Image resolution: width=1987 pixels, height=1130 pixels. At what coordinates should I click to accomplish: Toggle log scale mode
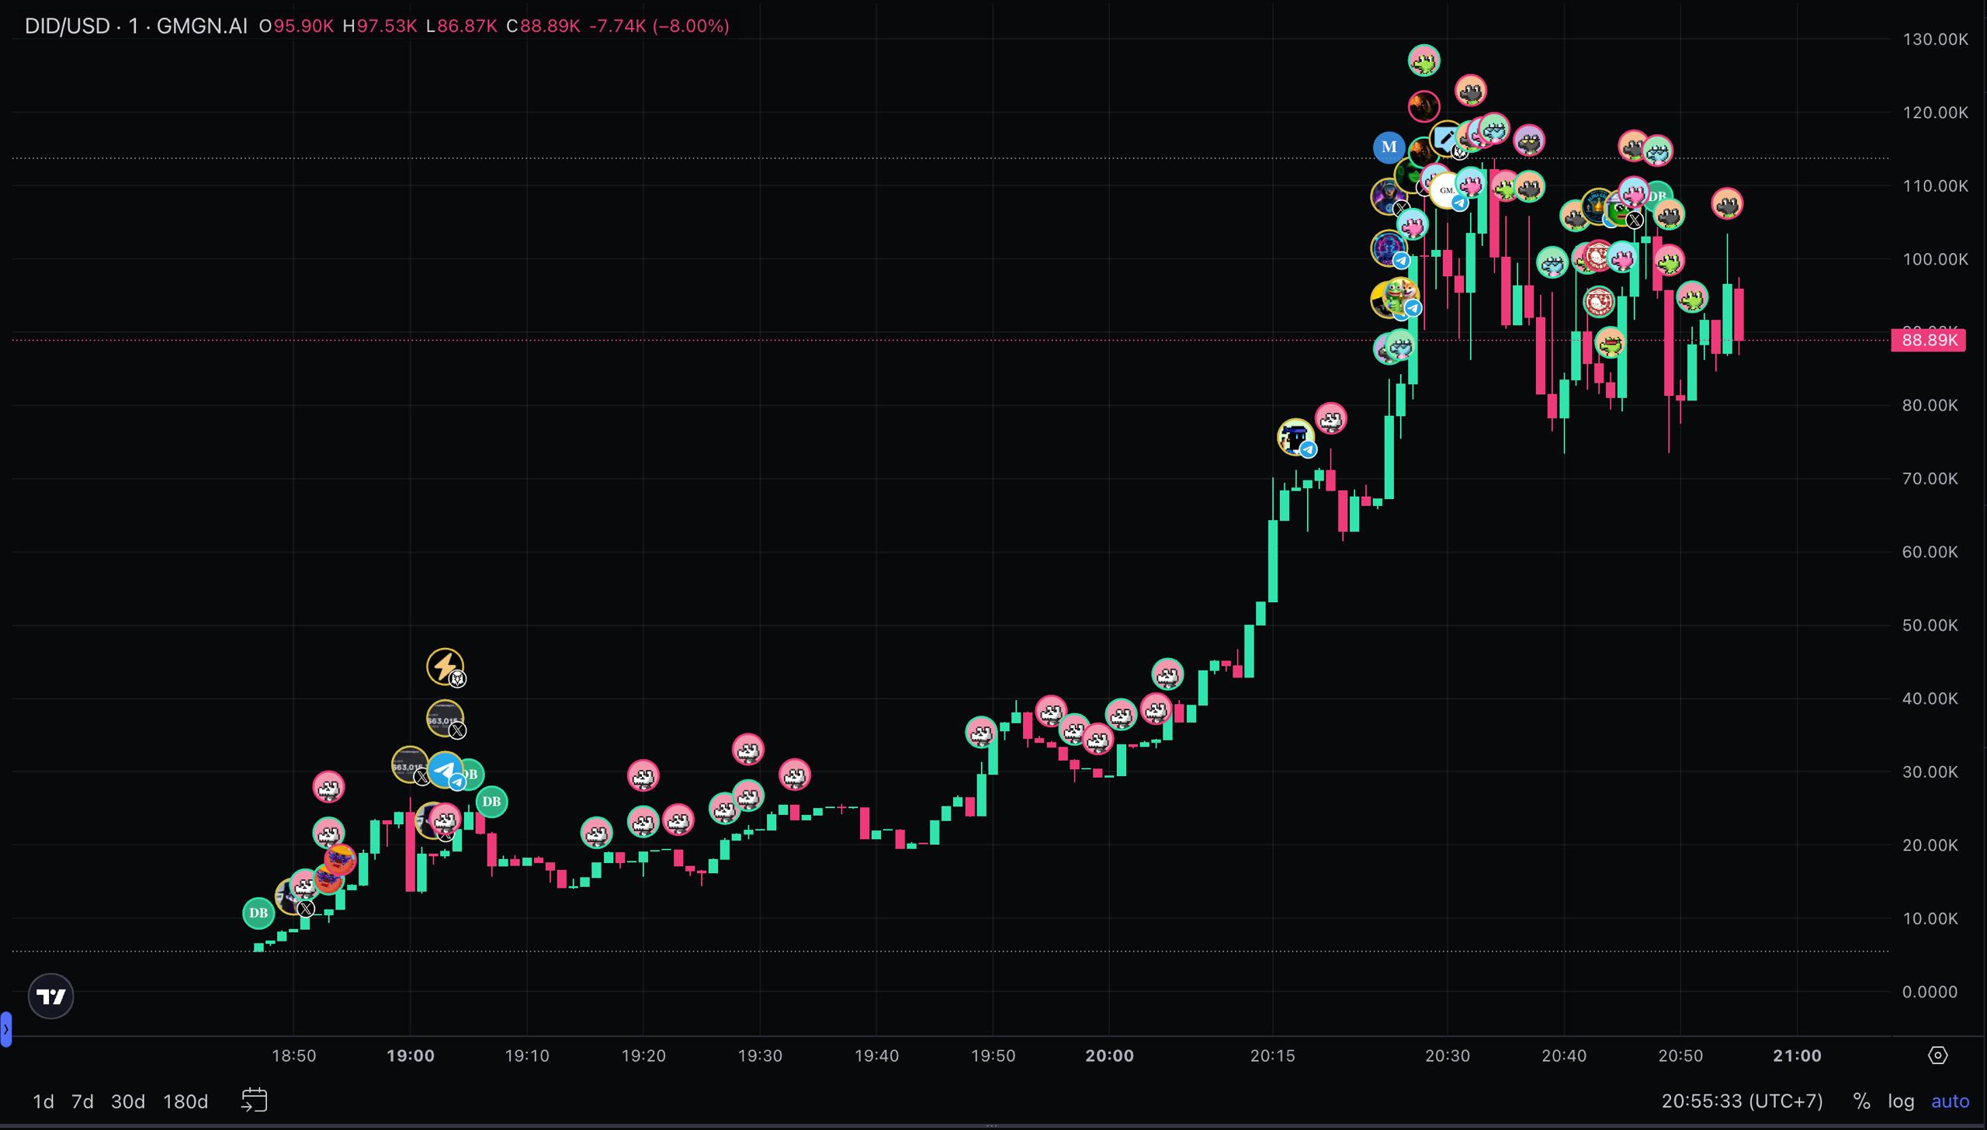[x=1901, y=1101]
